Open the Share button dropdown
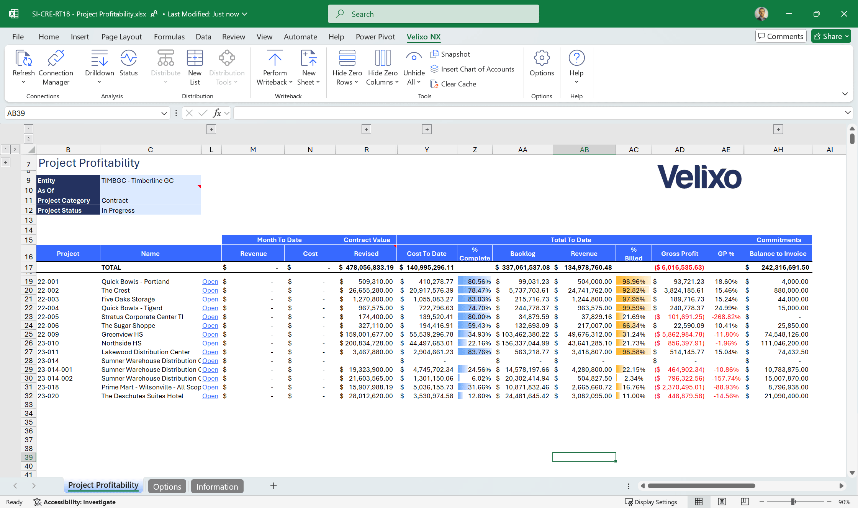This screenshot has height=508, width=858. click(847, 36)
